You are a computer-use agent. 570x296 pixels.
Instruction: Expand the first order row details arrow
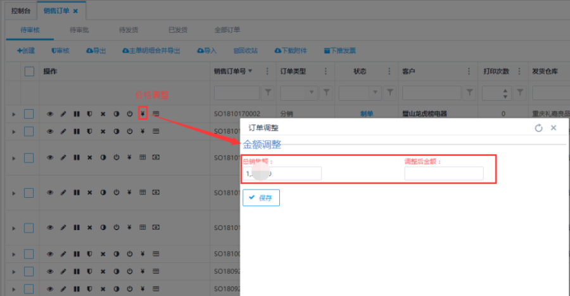pyautogui.click(x=13, y=114)
